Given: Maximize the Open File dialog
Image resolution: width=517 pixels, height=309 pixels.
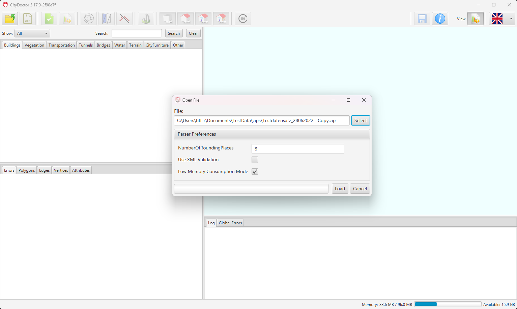Looking at the screenshot, I should coord(348,100).
